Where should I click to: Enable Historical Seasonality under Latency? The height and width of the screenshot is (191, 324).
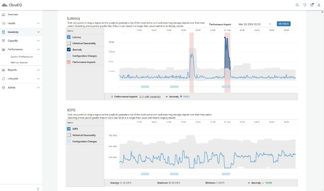pos(69,43)
